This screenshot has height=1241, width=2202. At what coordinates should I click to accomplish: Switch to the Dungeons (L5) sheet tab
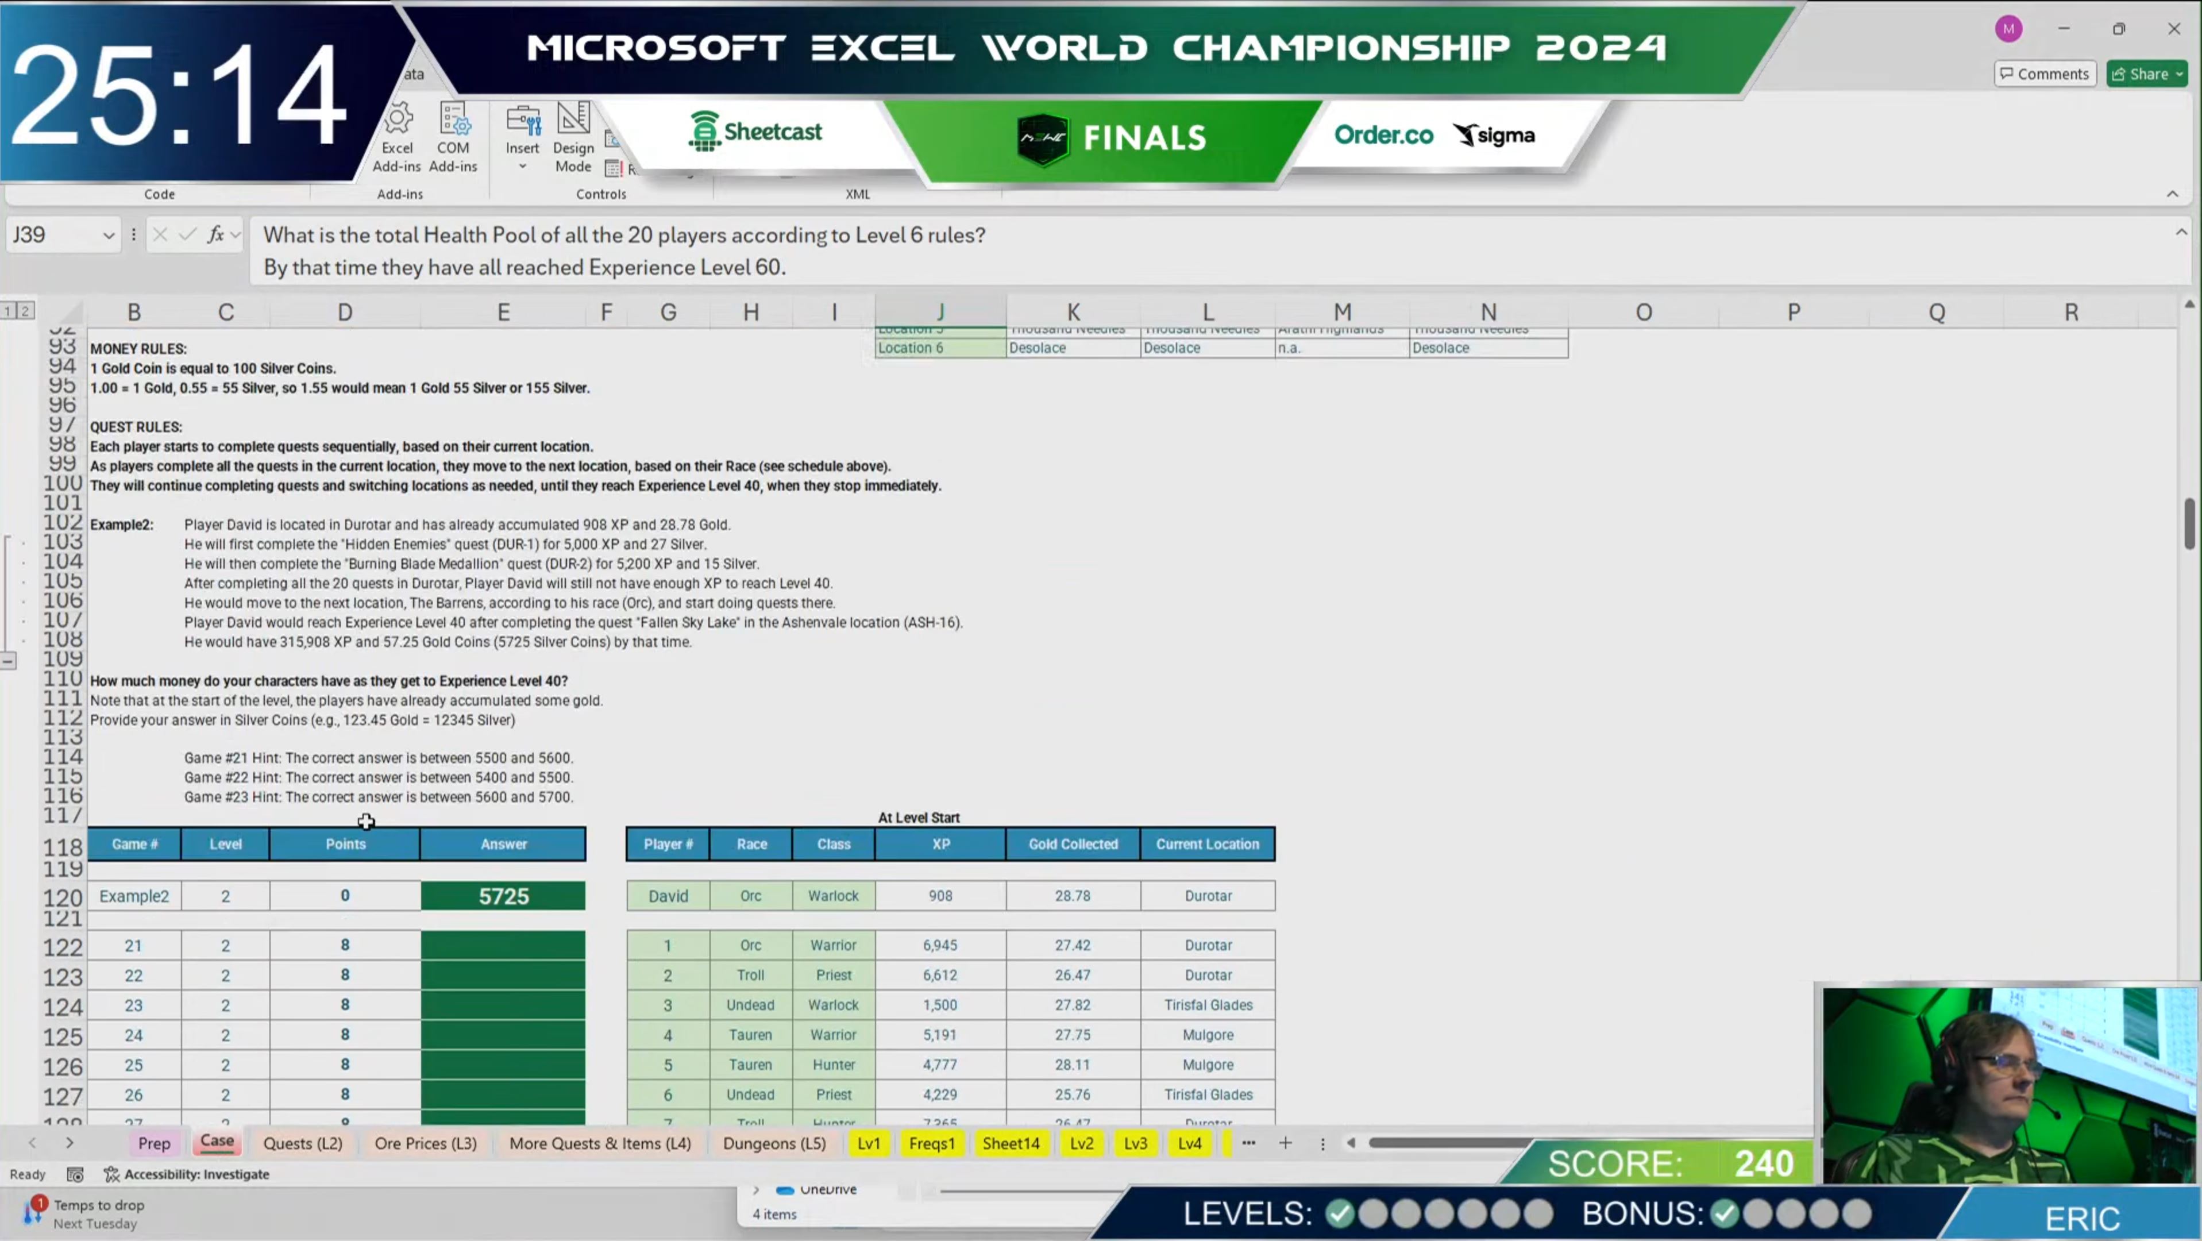pyautogui.click(x=774, y=1143)
